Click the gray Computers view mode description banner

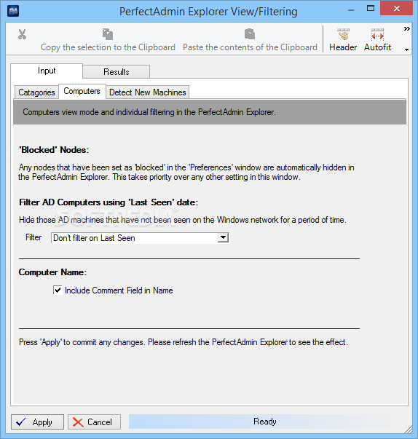(x=210, y=112)
